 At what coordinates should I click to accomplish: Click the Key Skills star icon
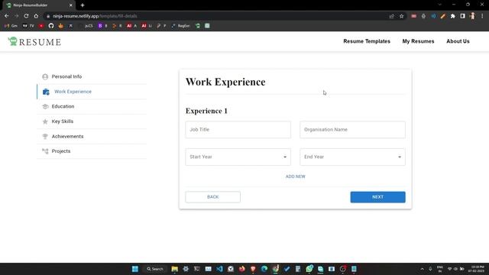[45, 121]
